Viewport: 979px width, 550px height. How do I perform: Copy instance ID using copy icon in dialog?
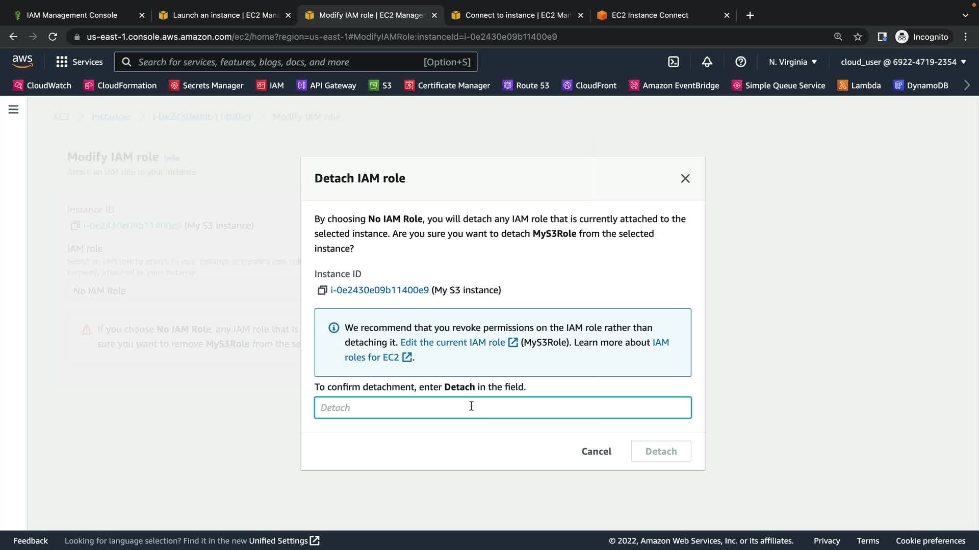tap(322, 290)
